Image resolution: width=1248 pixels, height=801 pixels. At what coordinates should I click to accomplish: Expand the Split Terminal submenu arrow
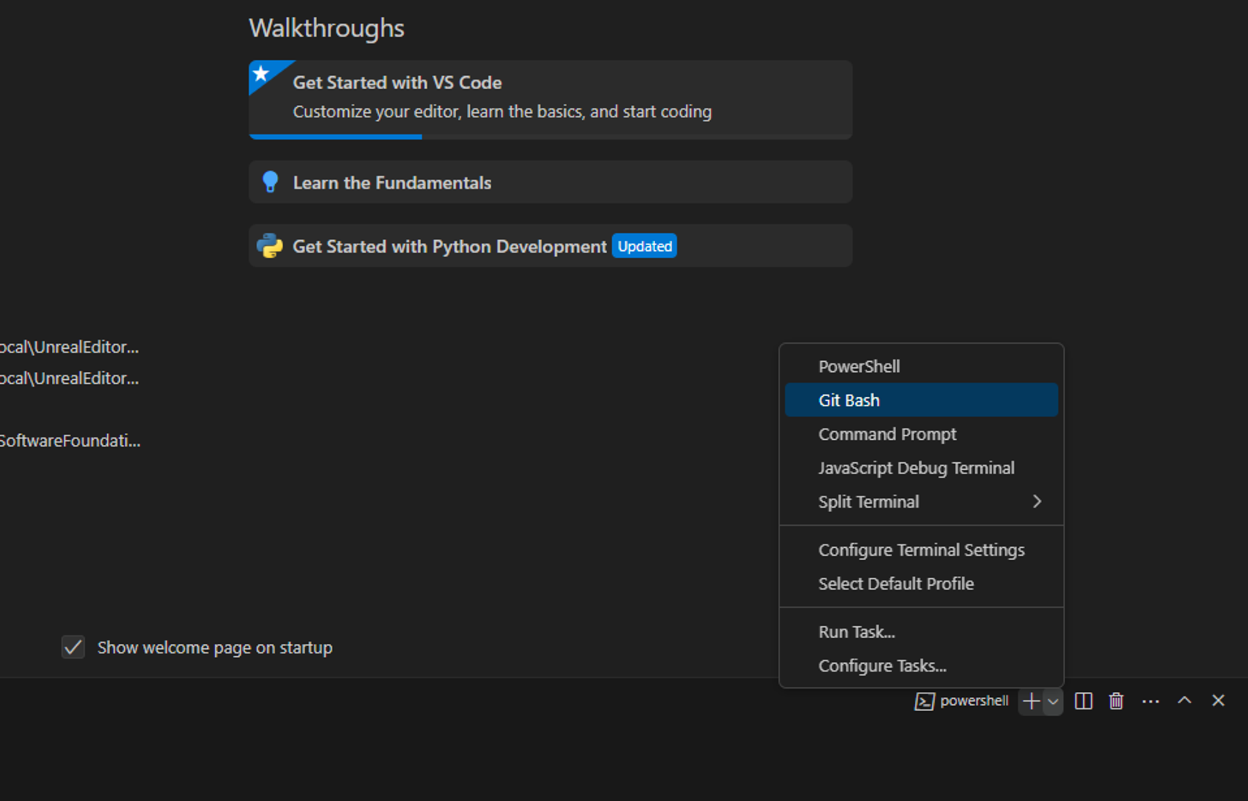[x=1036, y=502]
